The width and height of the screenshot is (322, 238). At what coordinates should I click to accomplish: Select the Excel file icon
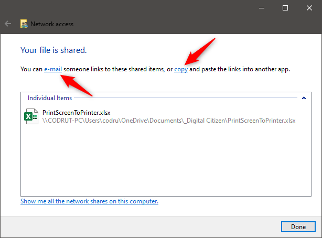pos(31,116)
